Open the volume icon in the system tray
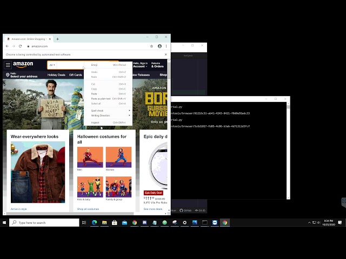This screenshot has height=259, width=346. point(319,223)
